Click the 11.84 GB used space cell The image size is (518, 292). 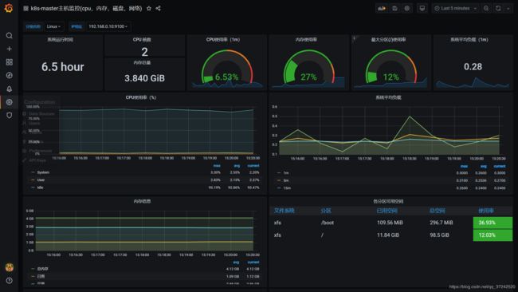pyautogui.click(x=388, y=235)
